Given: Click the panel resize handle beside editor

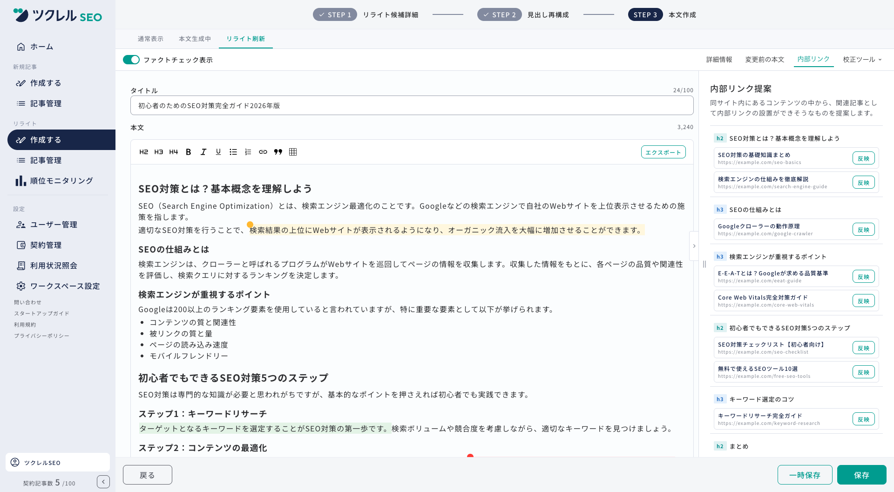Looking at the screenshot, I should [704, 264].
